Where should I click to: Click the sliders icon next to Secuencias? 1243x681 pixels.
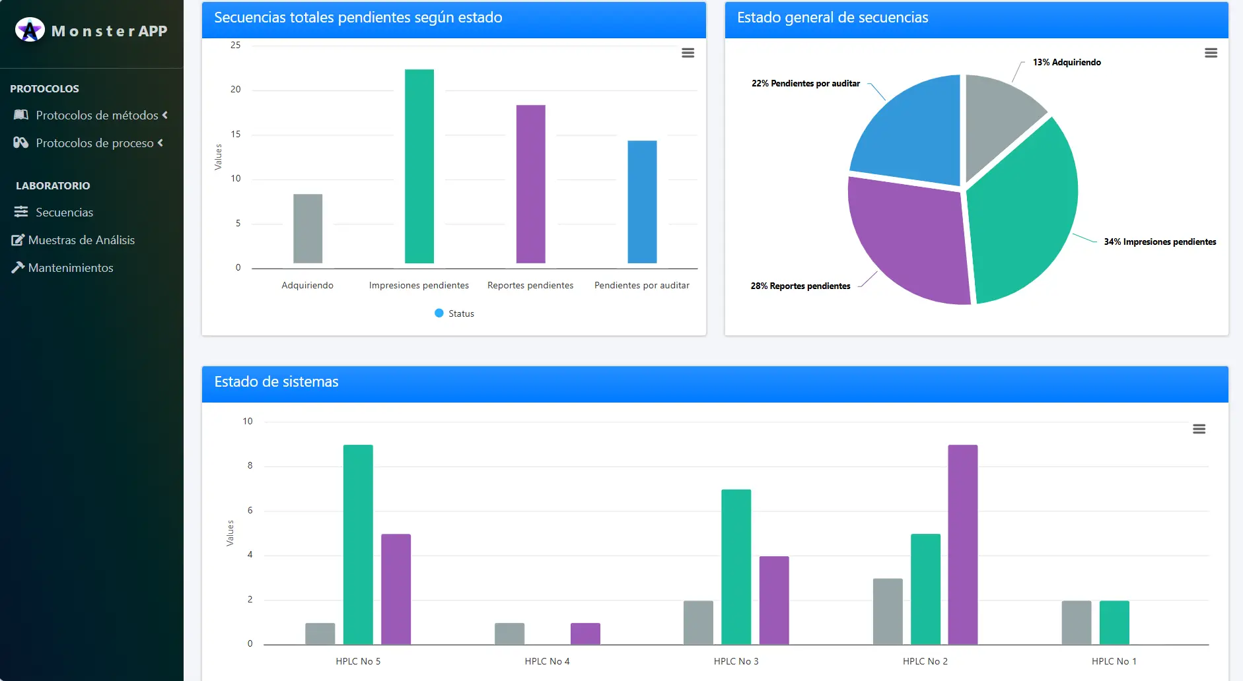(x=21, y=212)
